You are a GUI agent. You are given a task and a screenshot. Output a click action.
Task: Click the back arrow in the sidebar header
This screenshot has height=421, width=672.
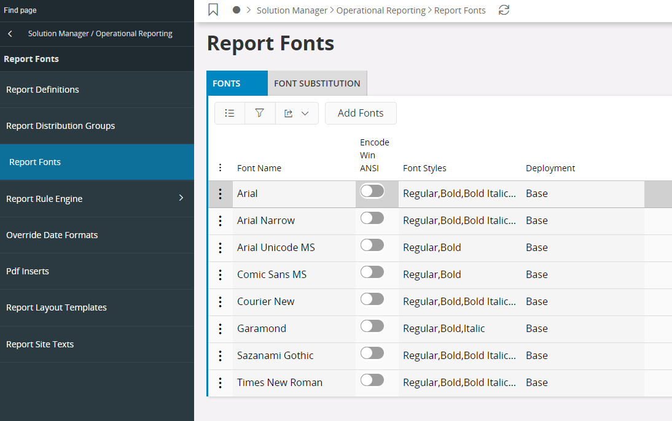[10, 34]
